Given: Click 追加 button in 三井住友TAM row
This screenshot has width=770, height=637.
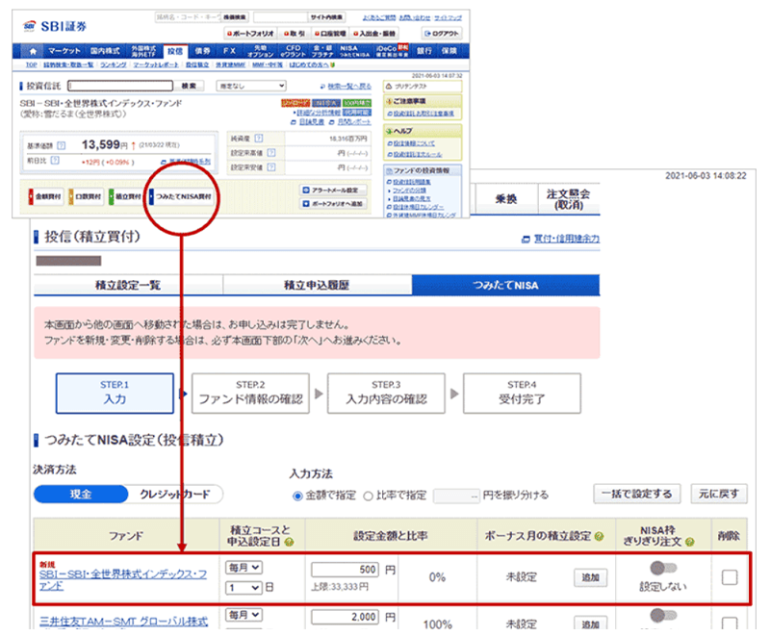Looking at the screenshot, I should click(590, 624).
